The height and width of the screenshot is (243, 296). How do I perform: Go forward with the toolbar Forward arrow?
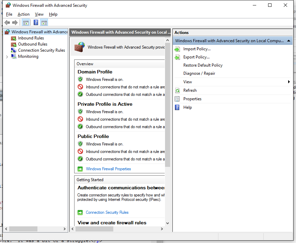tap(15, 23)
